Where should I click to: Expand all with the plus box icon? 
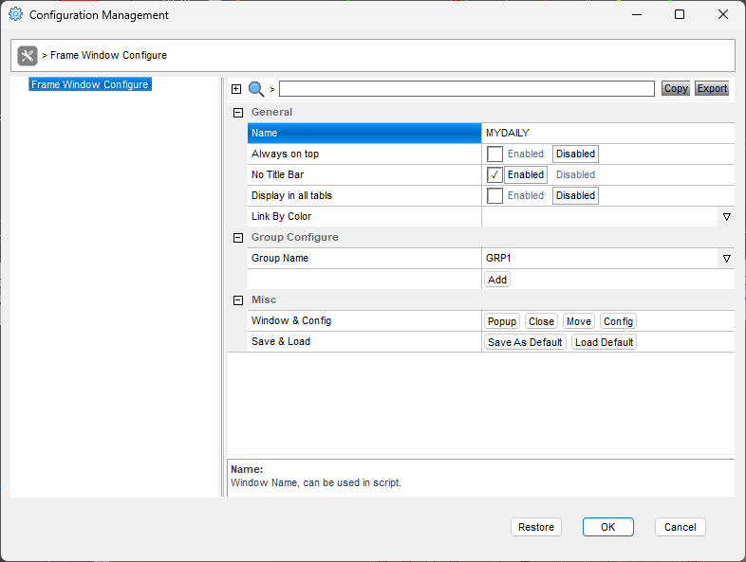click(x=236, y=89)
